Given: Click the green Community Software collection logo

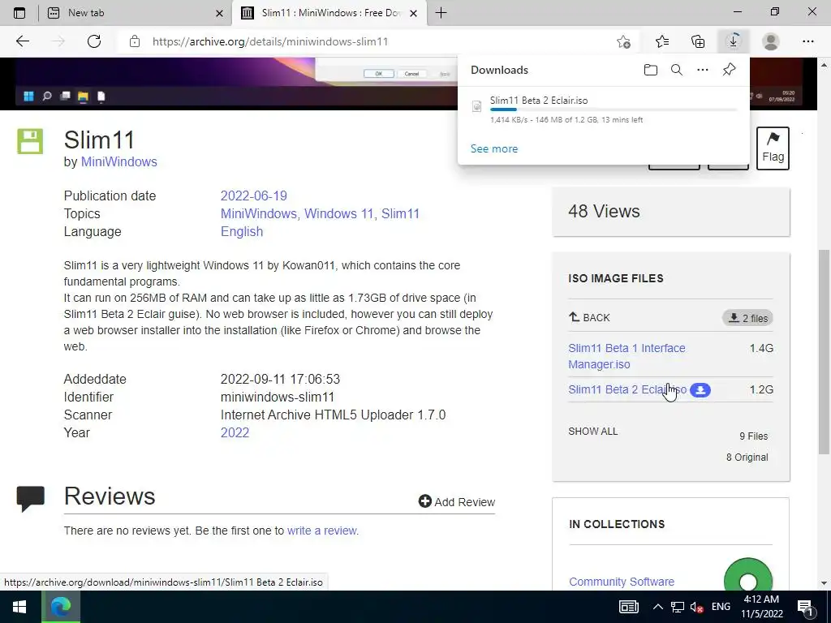Looking at the screenshot, I should tap(748, 574).
